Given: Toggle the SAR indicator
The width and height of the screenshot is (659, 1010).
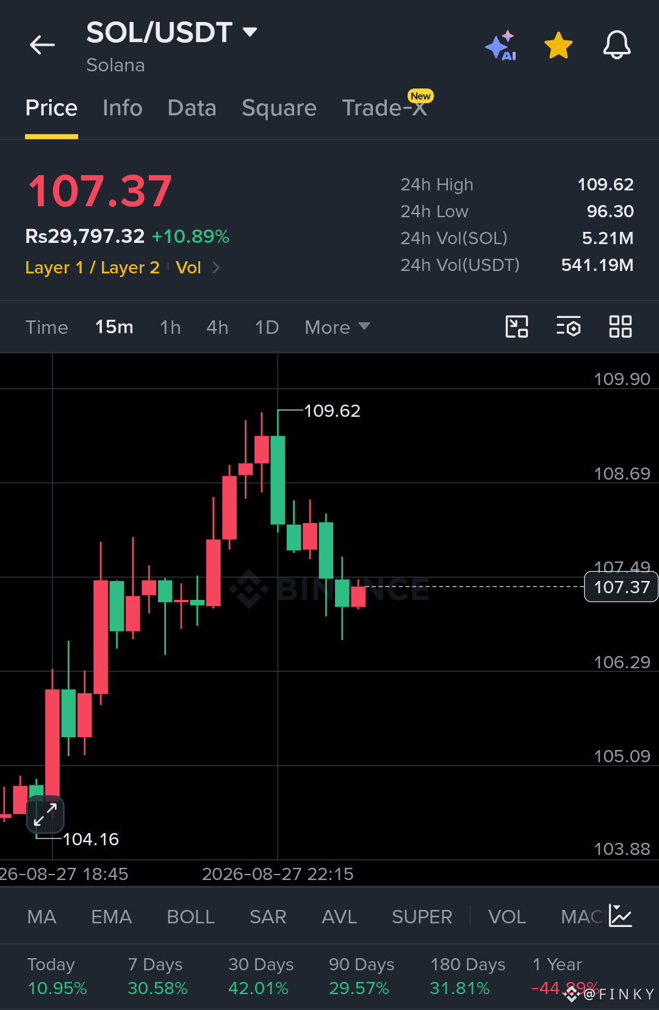Looking at the screenshot, I should [x=268, y=917].
